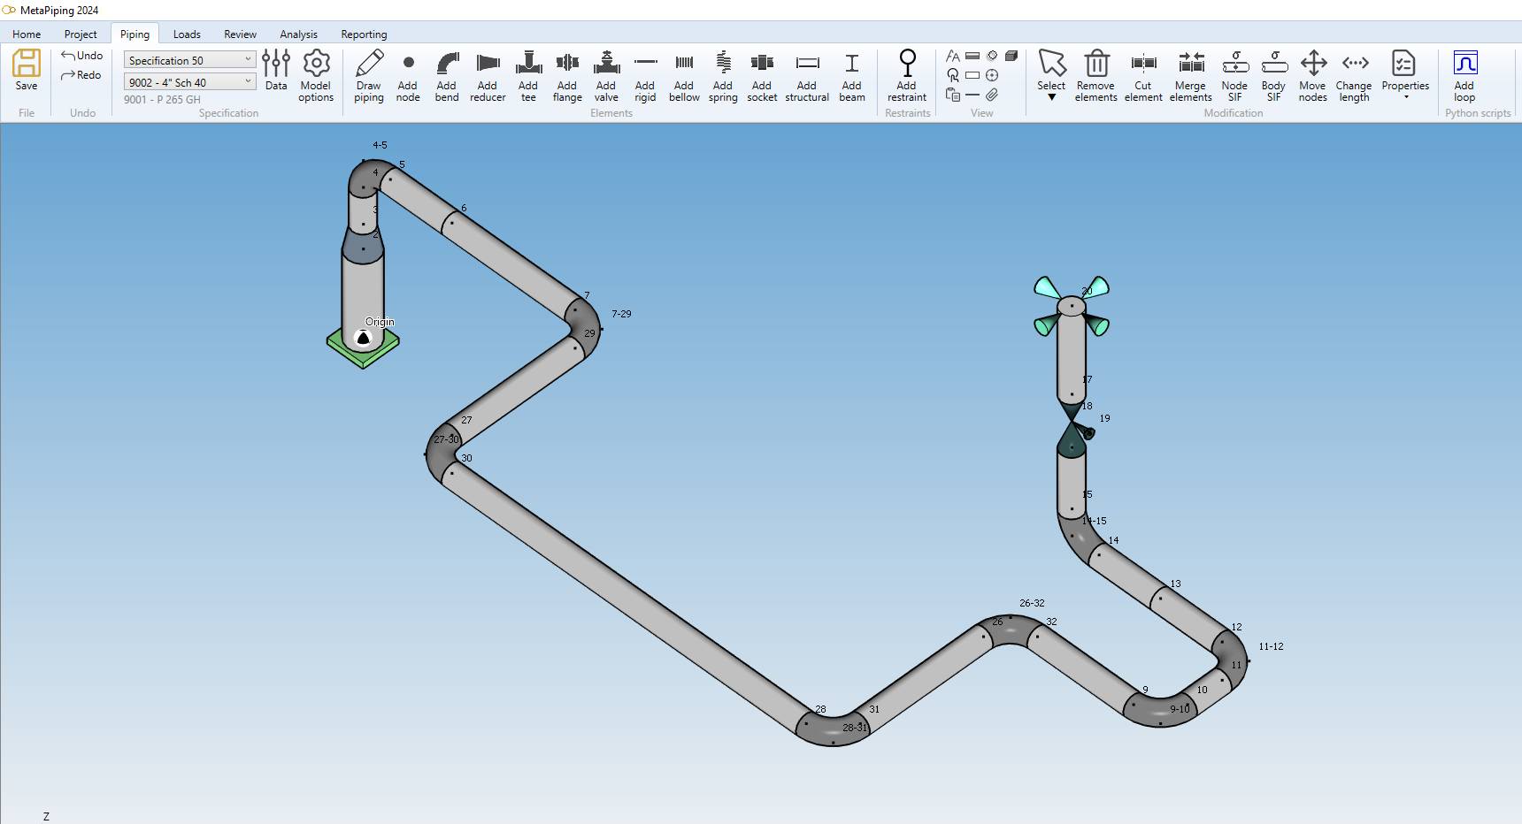
Task: Click node label 7-29
Action: 621,314
